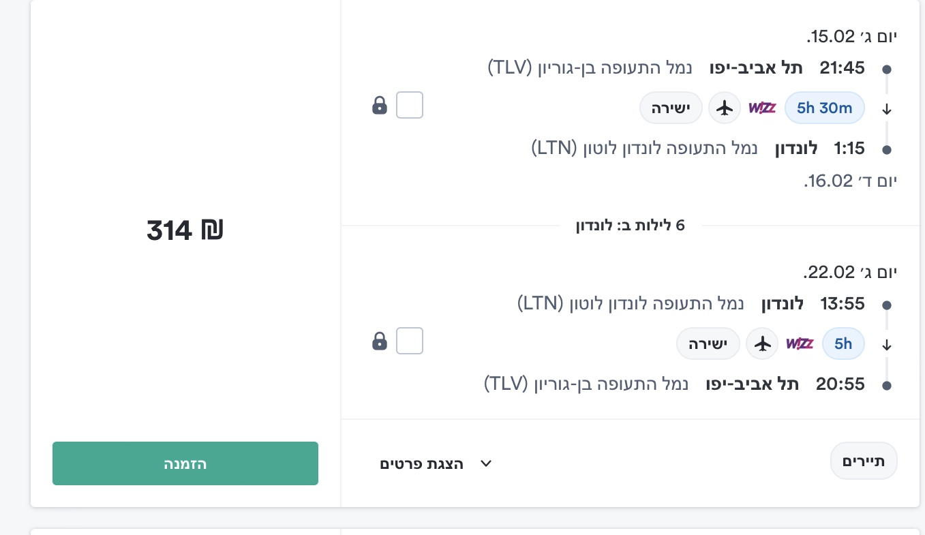The image size is (925, 535).
Task: Click the return ישירה direct badge
Action: coord(708,343)
